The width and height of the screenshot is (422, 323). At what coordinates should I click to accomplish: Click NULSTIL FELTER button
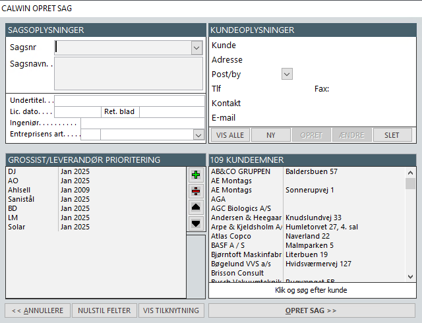coord(104,310)
